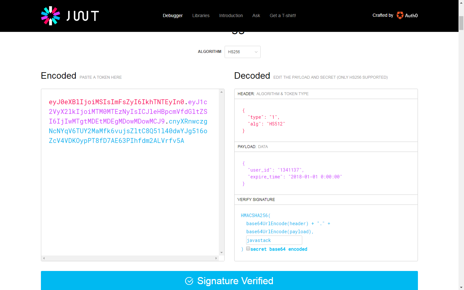Click the JWT wordmark in header

(x=83, y=16)
